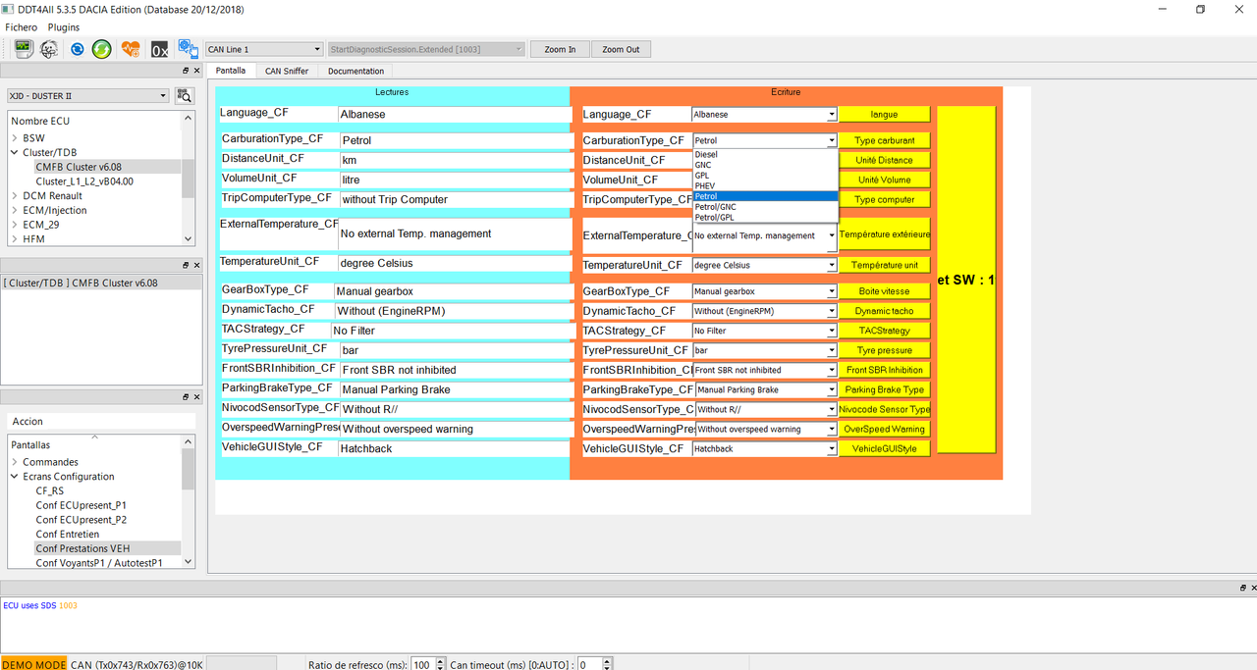The width and height of the screenshot is (1257, 670).
Task: Click the OverSpeed Warning button
Action: 884,429
